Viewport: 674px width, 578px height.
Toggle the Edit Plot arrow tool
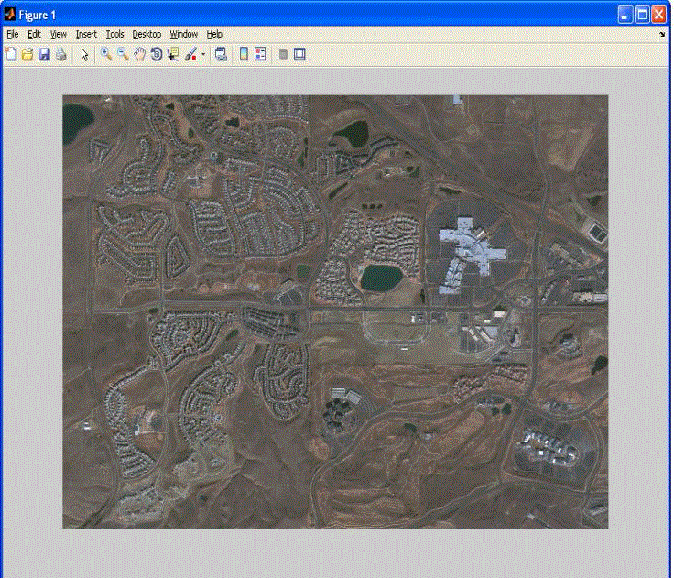[84, 54]
